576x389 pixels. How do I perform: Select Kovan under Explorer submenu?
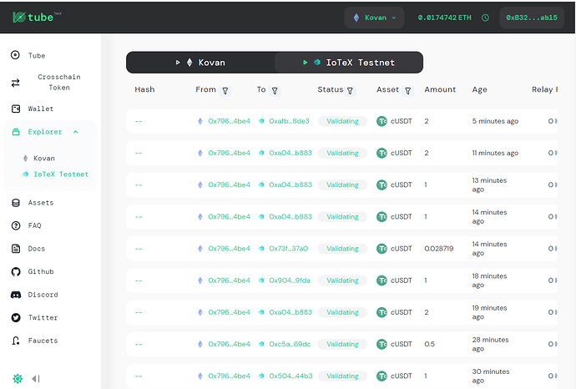(x=39, y=159)
